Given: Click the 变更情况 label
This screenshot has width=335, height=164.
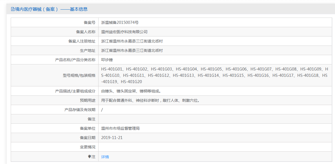Looking at the screenshot, I should click(x=88, y=147).
